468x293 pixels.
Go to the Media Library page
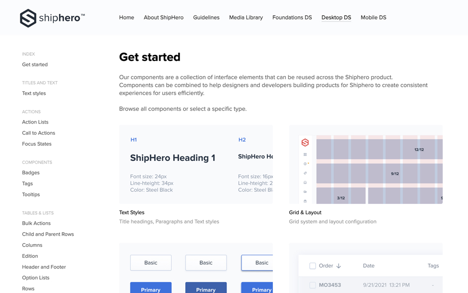[245, 17]
